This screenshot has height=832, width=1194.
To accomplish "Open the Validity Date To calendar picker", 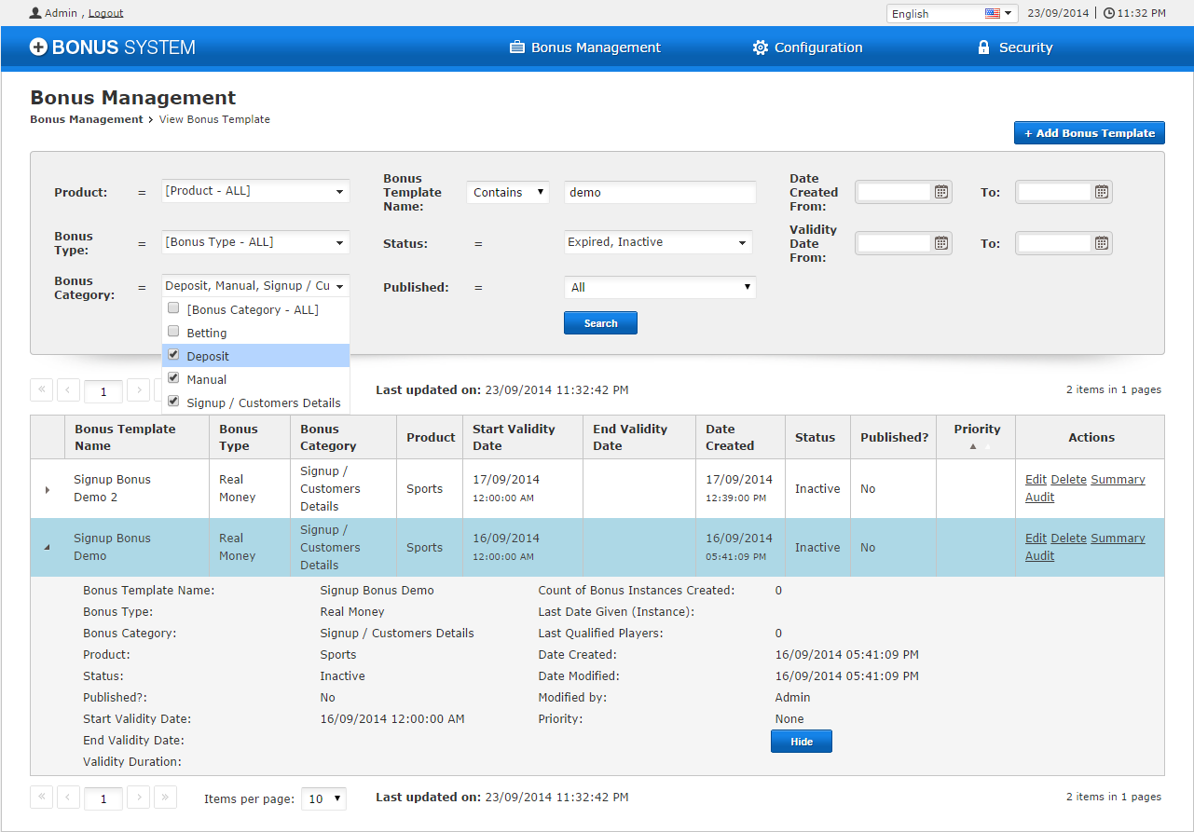I will tap(1102, 243).
